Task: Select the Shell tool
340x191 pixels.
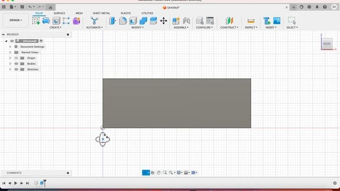Action: [x=133, y=21]
